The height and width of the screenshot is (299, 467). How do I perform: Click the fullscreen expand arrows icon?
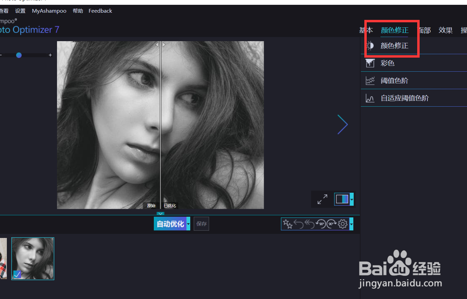pyautogui.click(x=322, y=199)
